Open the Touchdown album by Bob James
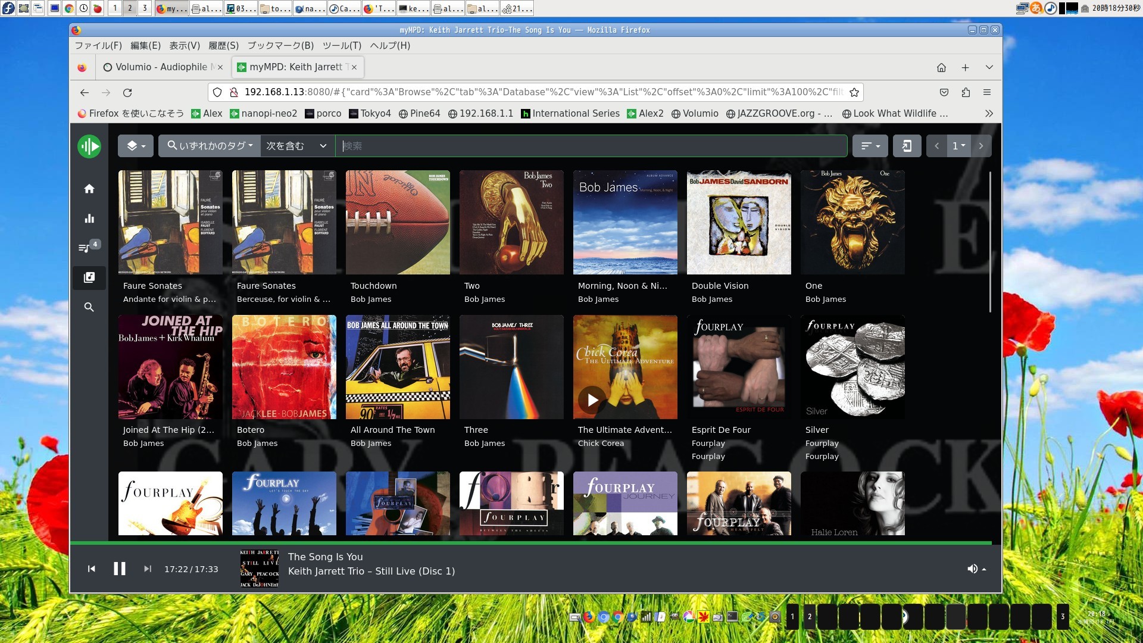The image size is (1143, 643). [397, 222]
